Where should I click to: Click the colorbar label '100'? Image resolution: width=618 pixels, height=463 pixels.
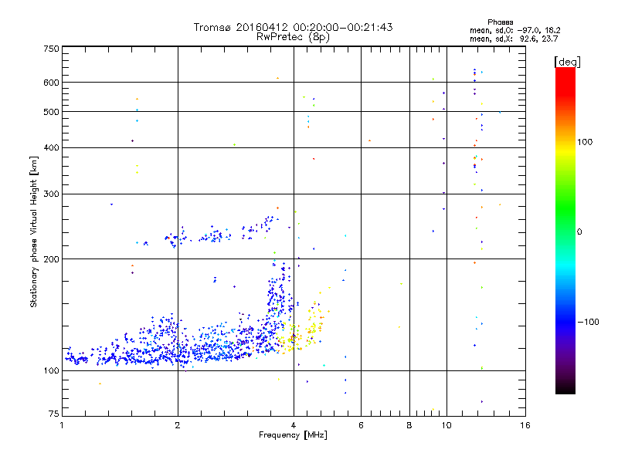coord(585,142)
